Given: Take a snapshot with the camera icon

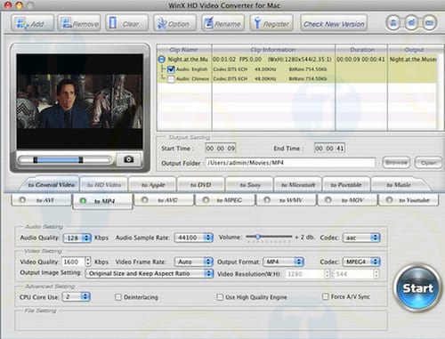Looking at the screenshot, I should (x=128, y=159).
